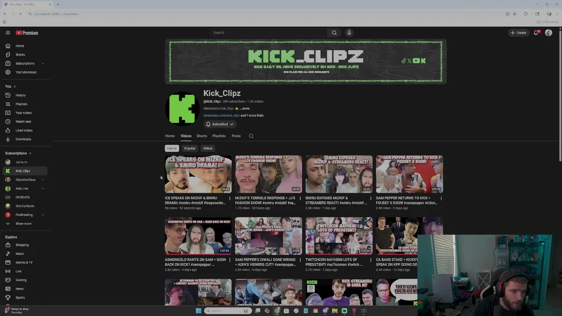
Task: Open options for Emiru Exposes Mizkif video
Action: (371, 198)
